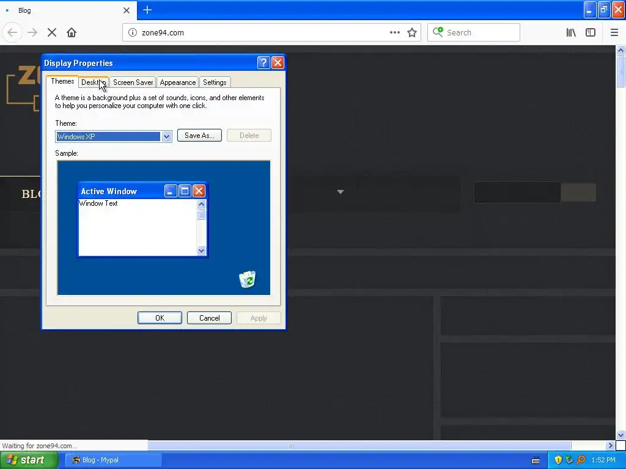Click the horizontal scrollbar thumb
Image resolution: width=626 pixels, height=469 pixels.
click(359, 445)
